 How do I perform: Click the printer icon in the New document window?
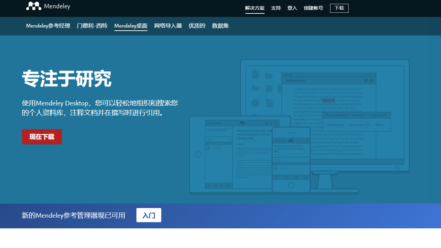(371, 81)
